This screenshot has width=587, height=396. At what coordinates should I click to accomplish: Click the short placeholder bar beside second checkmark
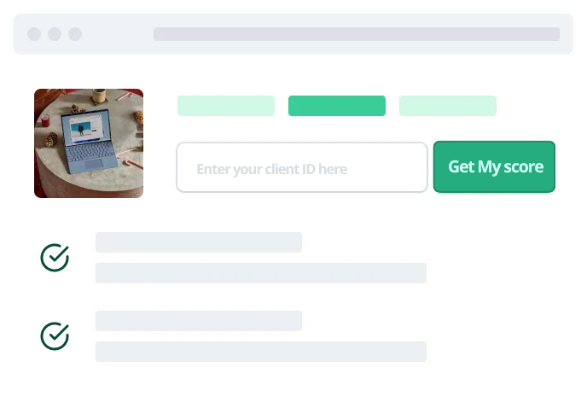[199, 321]
